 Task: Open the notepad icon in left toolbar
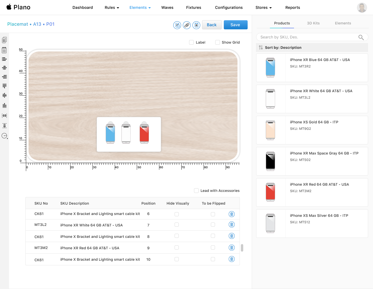(4, 50)
